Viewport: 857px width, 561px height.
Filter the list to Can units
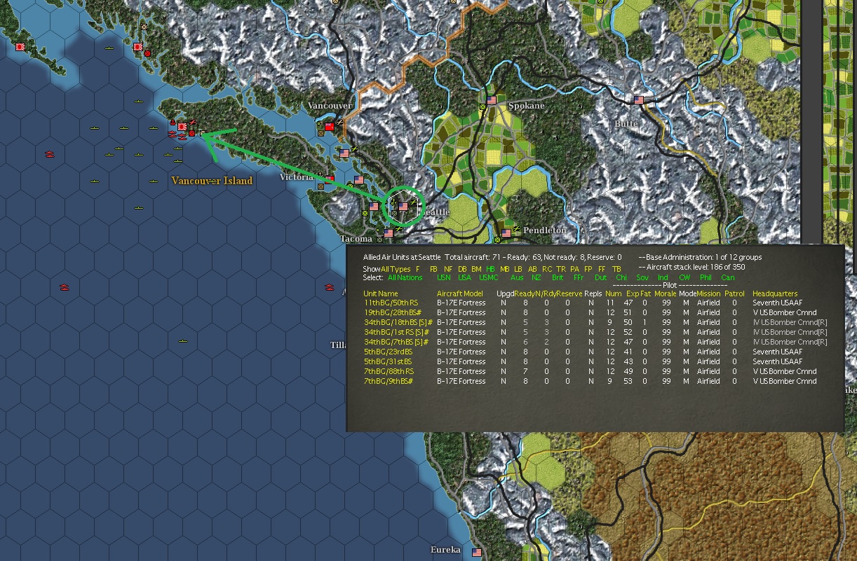728,277
